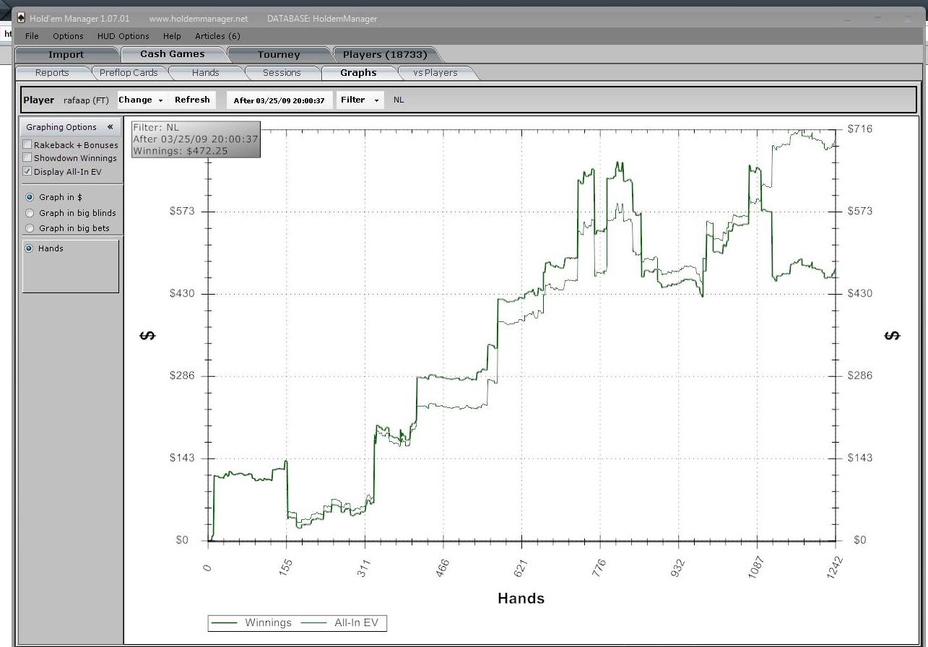Open the HUD Options menu
The width and height of the screenshot is (928, 647).
pyautogui.click(x=123, y=36)
